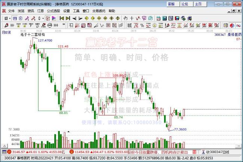Open the 工具 menu
This screenshot has width=243, height=162.
coord(76,11)
